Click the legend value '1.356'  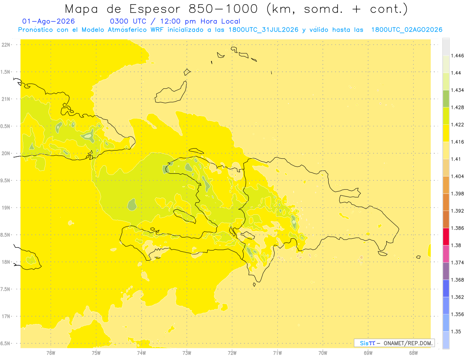pyautogui.click(x=457, y=314)
